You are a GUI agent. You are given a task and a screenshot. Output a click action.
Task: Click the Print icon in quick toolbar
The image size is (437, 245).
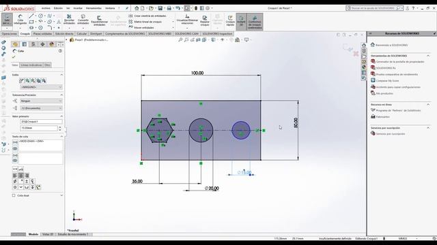click(169, 8)
